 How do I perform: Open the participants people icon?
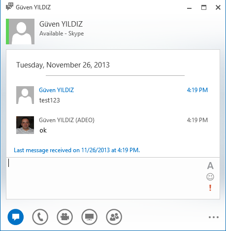(114, 217)
